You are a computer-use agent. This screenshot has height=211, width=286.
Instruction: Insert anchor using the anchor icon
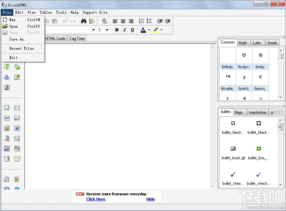[x=6, y=77]
